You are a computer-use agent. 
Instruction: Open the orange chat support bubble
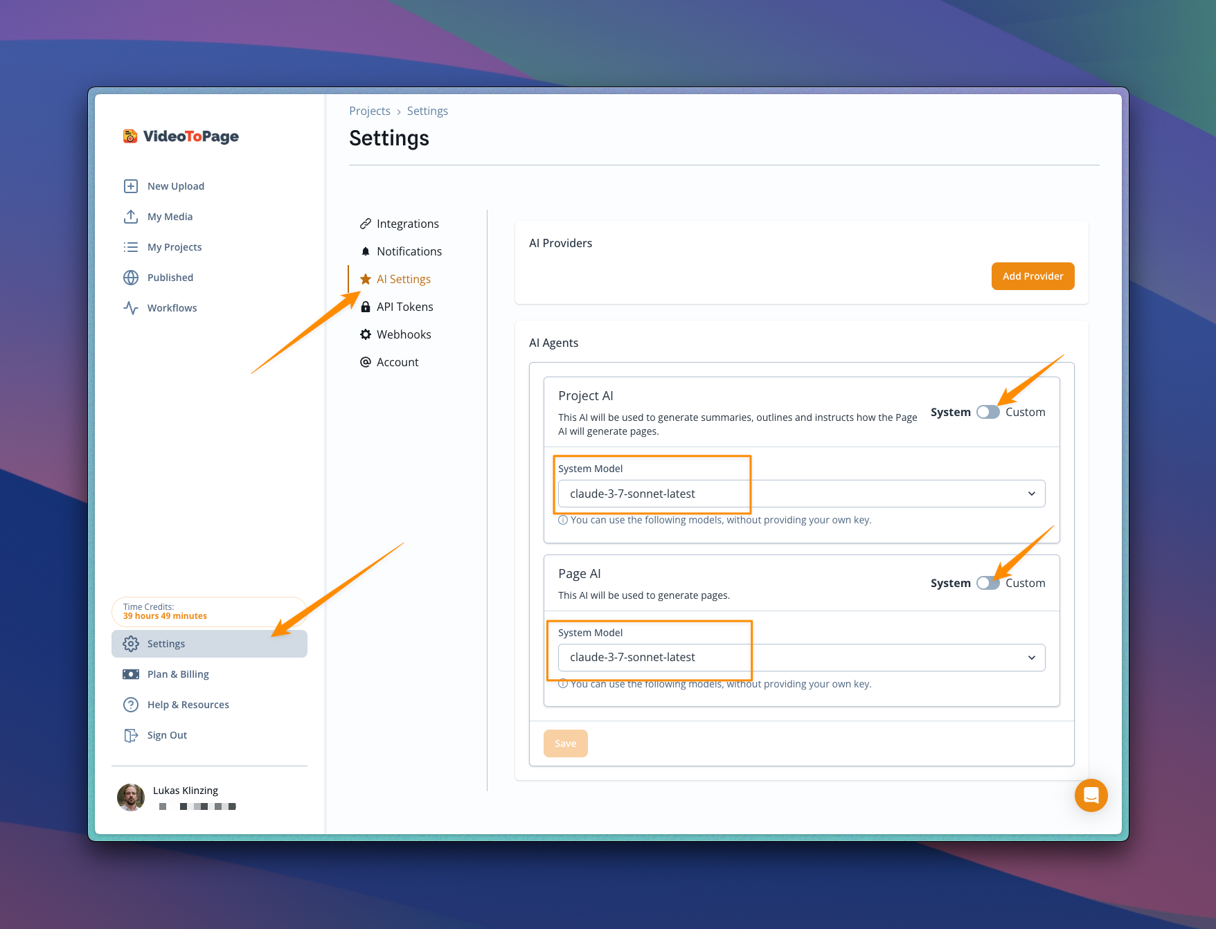point(1091,795)
